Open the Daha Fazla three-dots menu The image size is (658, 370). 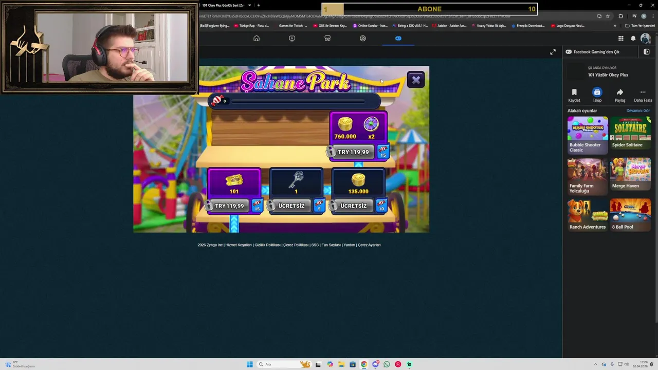point(643,92)
